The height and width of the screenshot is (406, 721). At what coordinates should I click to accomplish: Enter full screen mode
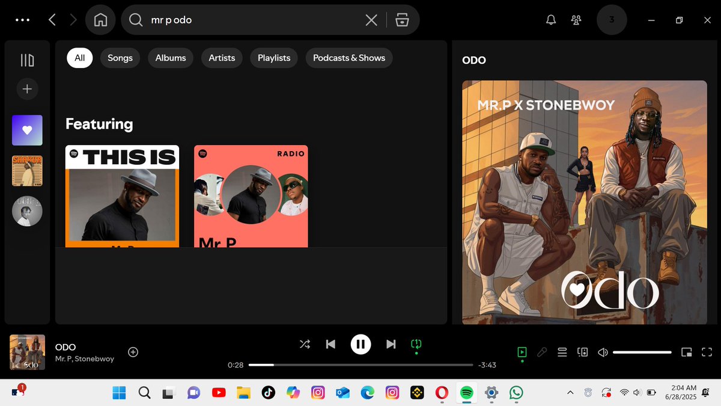click(x=707, y=352)
